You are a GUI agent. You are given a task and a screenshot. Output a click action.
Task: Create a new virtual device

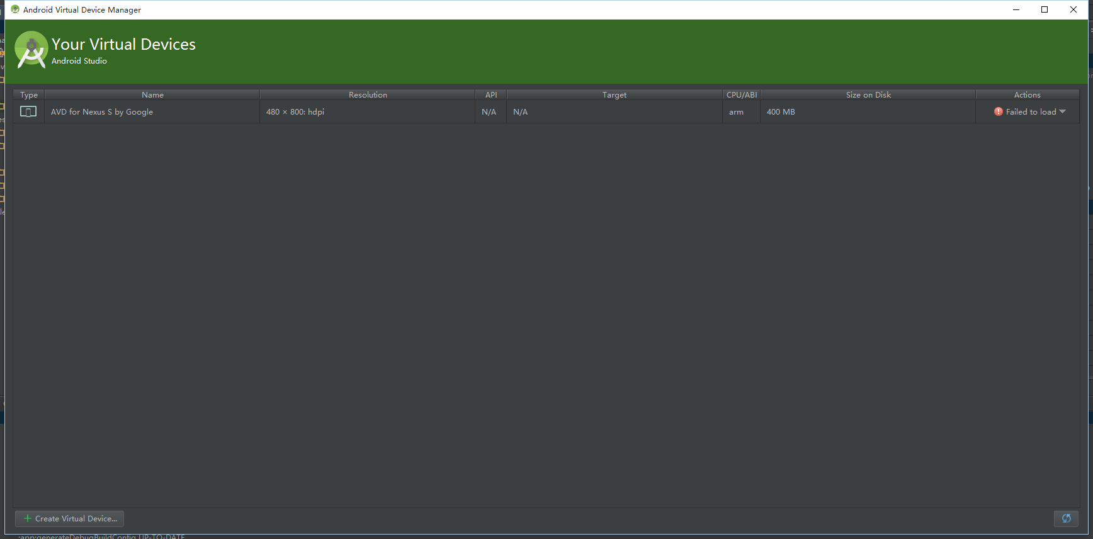tap(69, 518)
